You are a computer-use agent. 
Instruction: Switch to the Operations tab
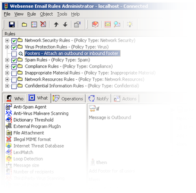68,99
